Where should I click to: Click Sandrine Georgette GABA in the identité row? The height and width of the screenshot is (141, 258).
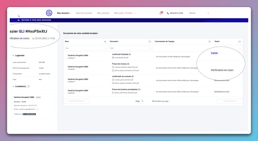(x=78, y=55)
